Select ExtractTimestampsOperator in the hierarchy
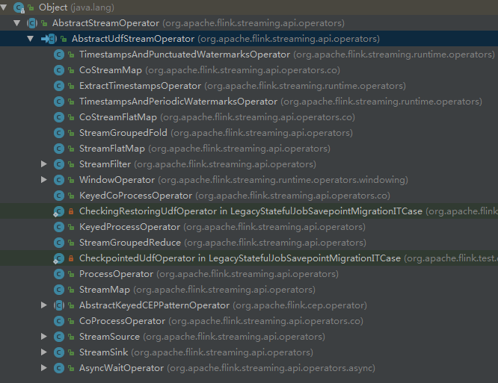The image size is (498, 383). (x=140, y=86)
